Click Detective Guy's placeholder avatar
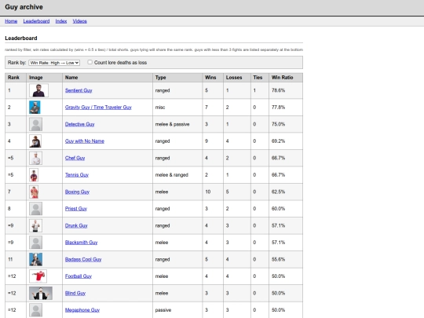 pos(35,124)
